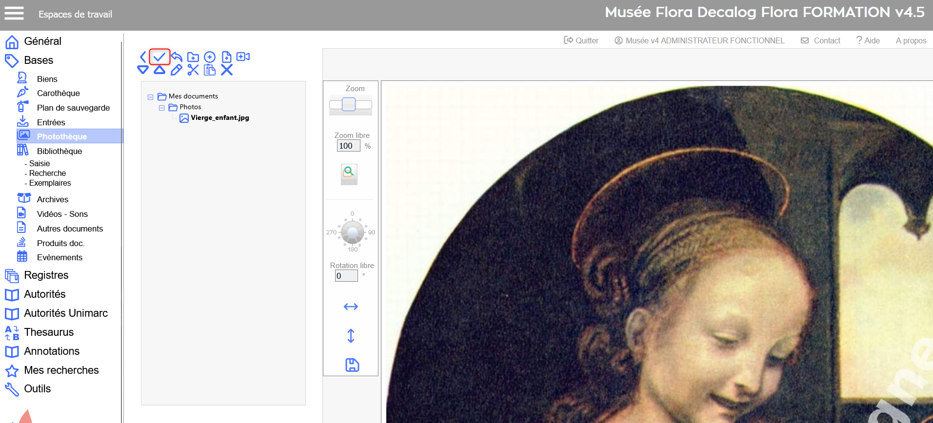This screenshot has width=933, height=423.
Task: Click the X delete icon in toolbar
Action: [227, 70]
